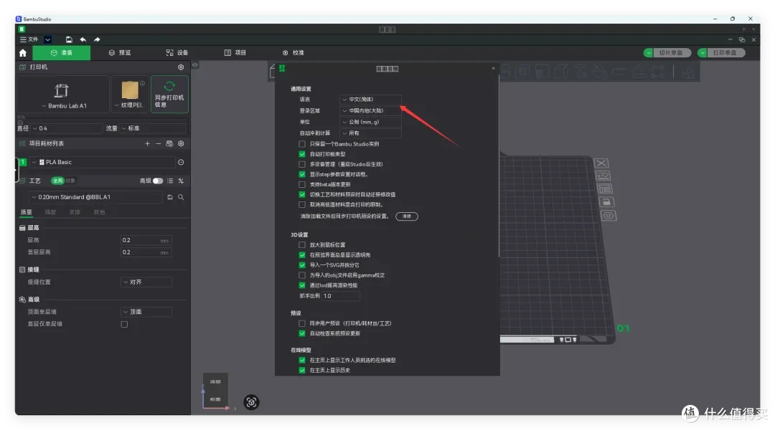Open the 顶面单层墙 顶面 dropdown
Screen dimensions: 775x430
(146, 312)
